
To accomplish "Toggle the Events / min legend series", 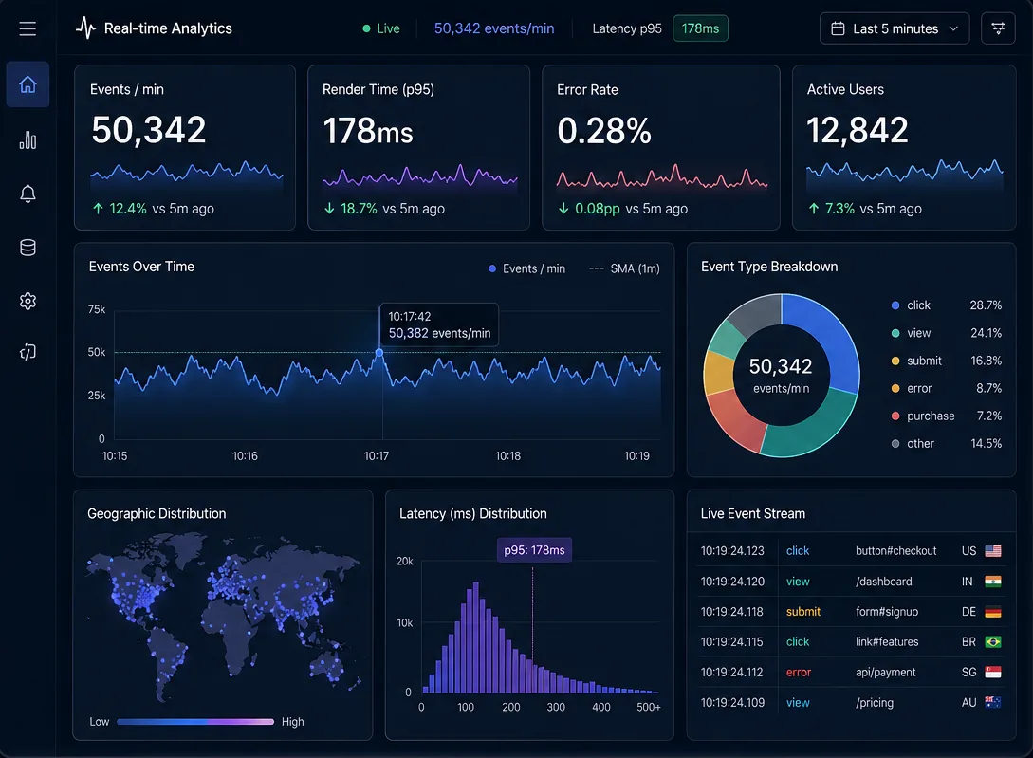I will point(526,268).
